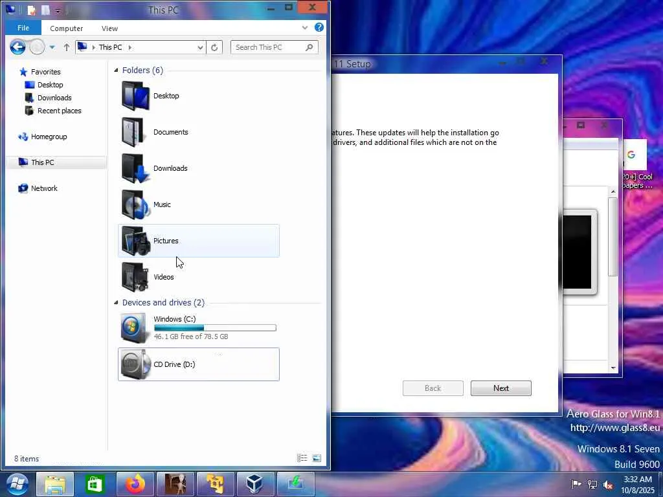Open Action Center flag in tray
663x497 pixels.
click(576, 484)
